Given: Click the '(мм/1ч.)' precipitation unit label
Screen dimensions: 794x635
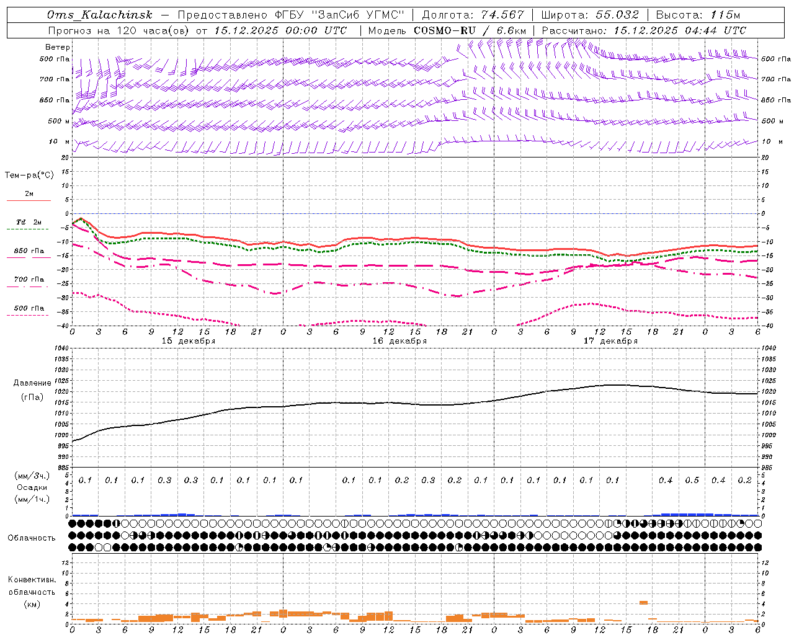Looking at the screenshot, I should (x=32, y=499).
